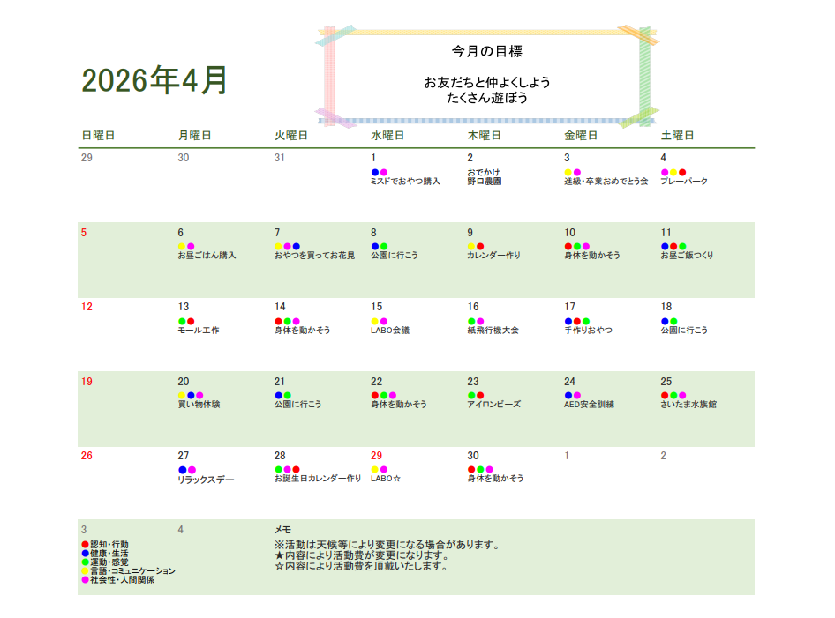Click the 水曜日 column header
The width and height of the screenshot is (835, 618).
[x=387, y=136]
